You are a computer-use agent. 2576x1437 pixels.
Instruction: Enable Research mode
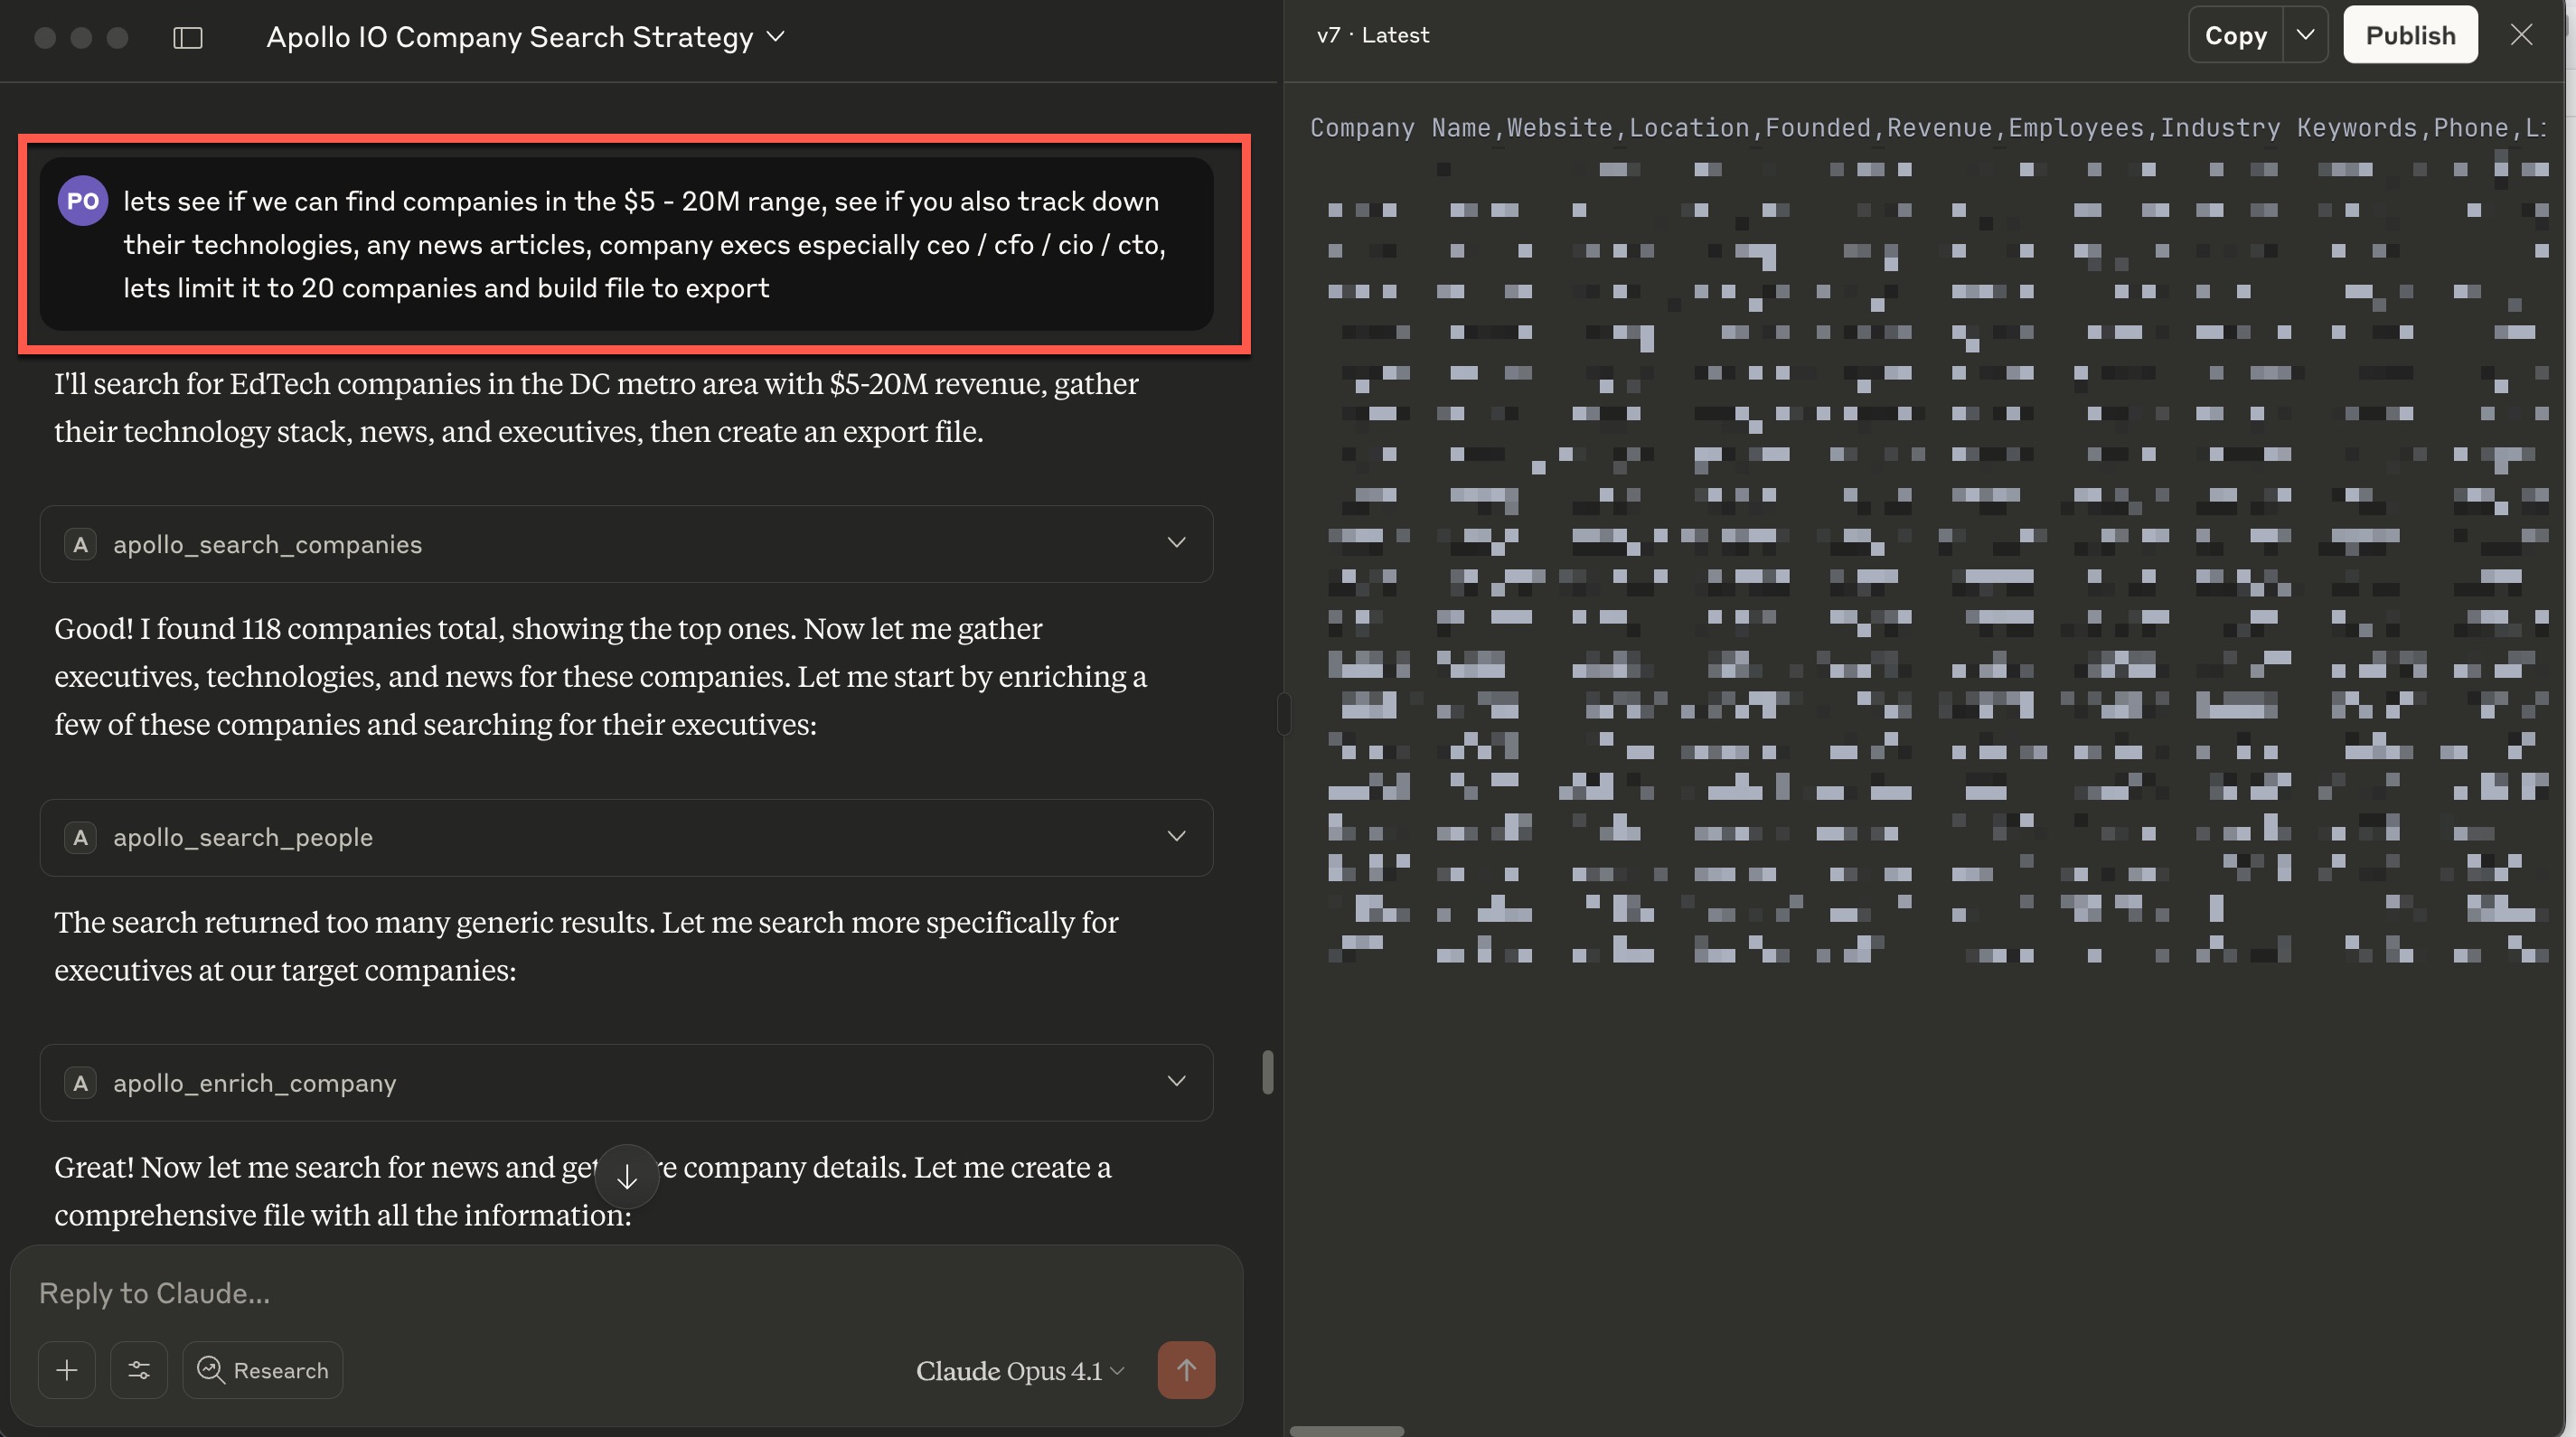263,1370
